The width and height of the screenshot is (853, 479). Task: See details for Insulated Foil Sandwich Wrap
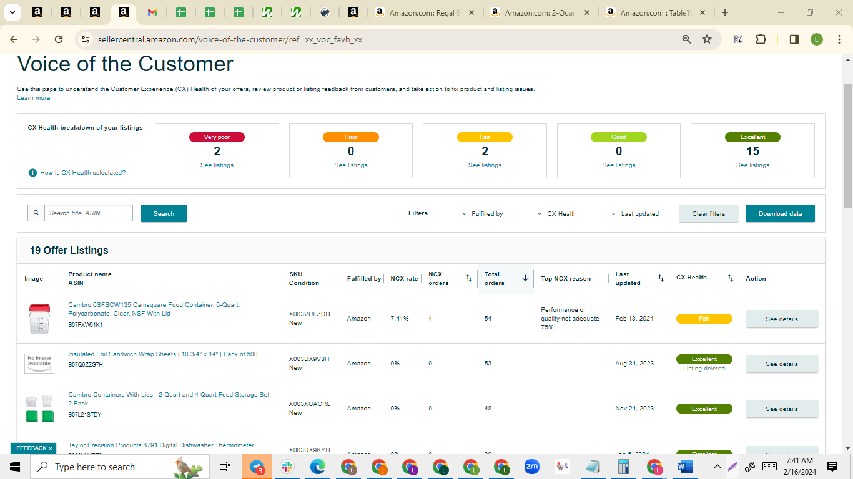click(782, 364)
